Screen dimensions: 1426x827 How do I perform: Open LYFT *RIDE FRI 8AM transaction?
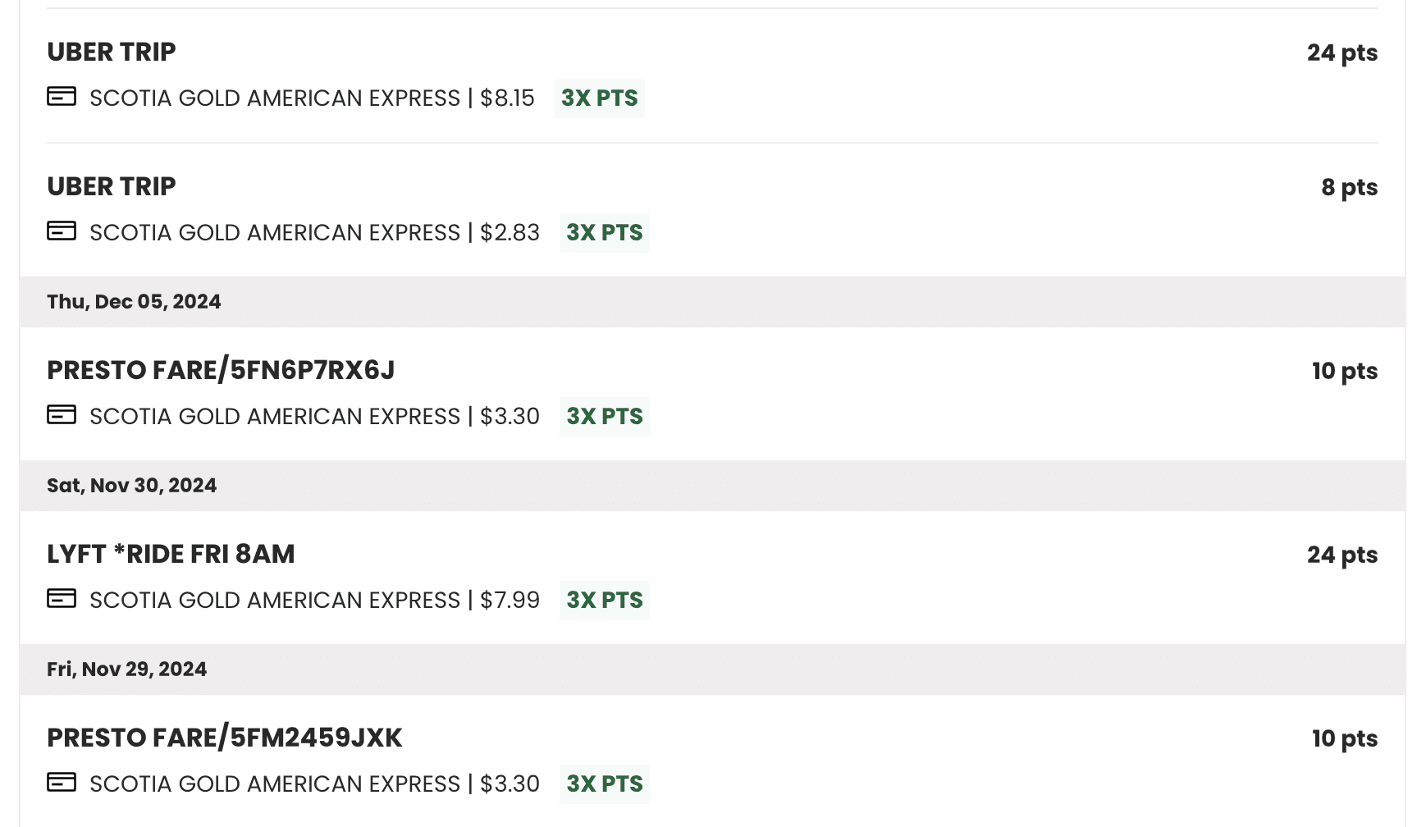click(x=171, y=554)
